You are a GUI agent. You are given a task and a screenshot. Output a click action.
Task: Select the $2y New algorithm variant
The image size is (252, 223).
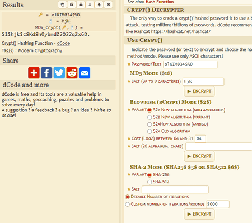tap(150, 110)
